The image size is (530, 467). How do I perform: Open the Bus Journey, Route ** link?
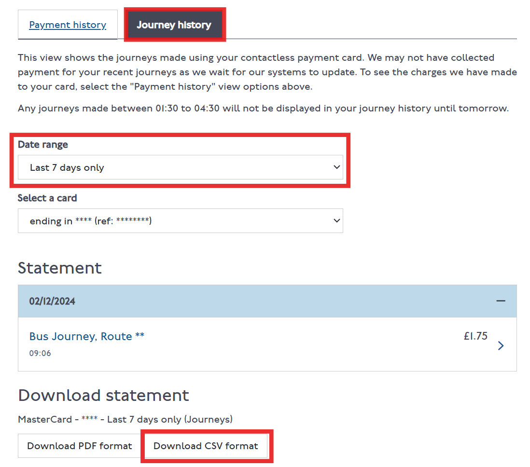point(87,336)
